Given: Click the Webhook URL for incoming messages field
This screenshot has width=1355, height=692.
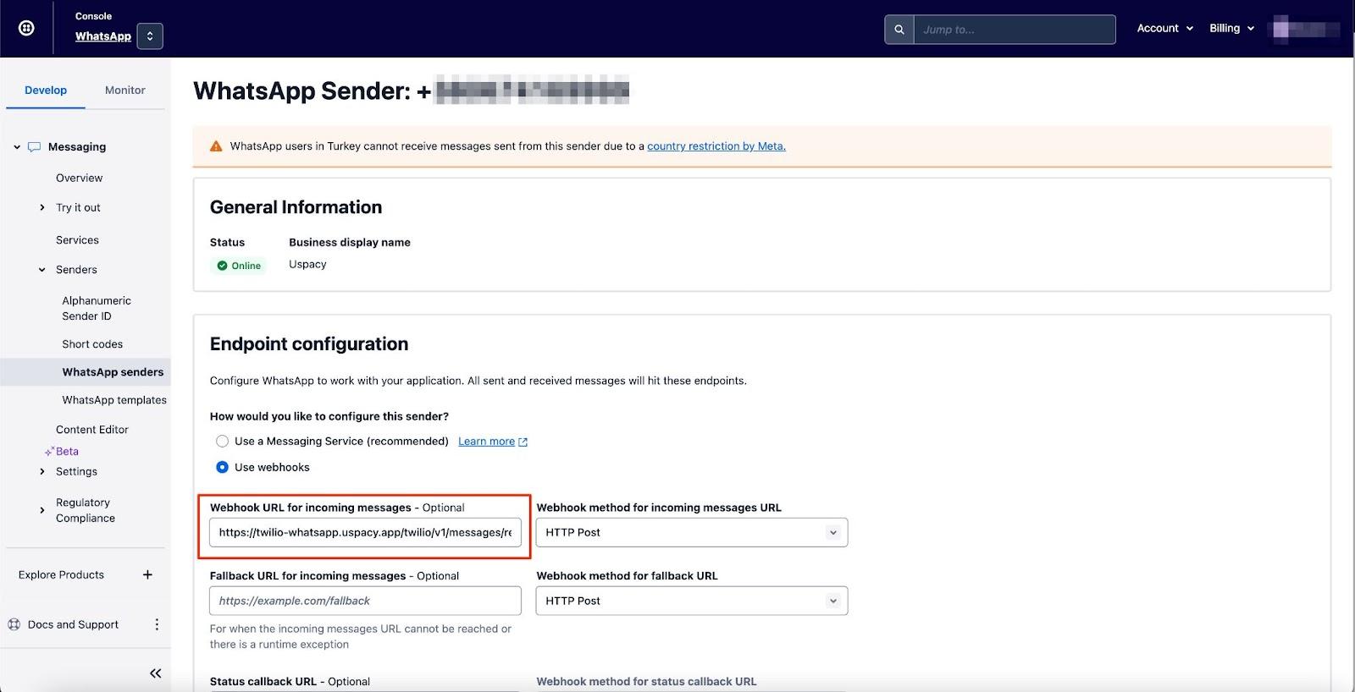Looking at the screenshot, I should (365, 532).
